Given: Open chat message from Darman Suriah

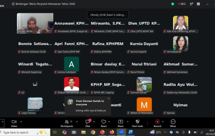Looking at the screenshot, I should [x=88, y=106].
